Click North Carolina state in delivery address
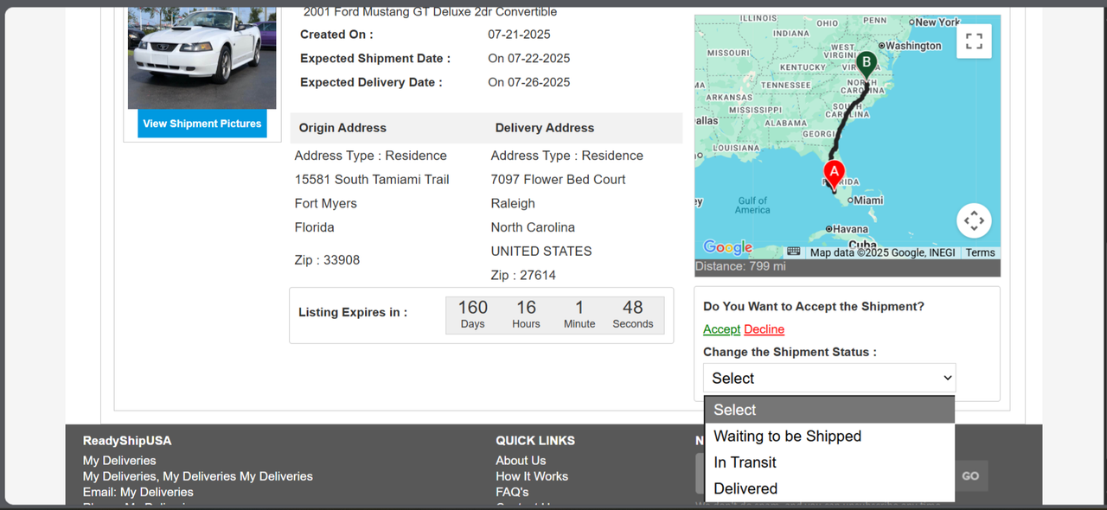1107x510 pixels. click(533, 227)
